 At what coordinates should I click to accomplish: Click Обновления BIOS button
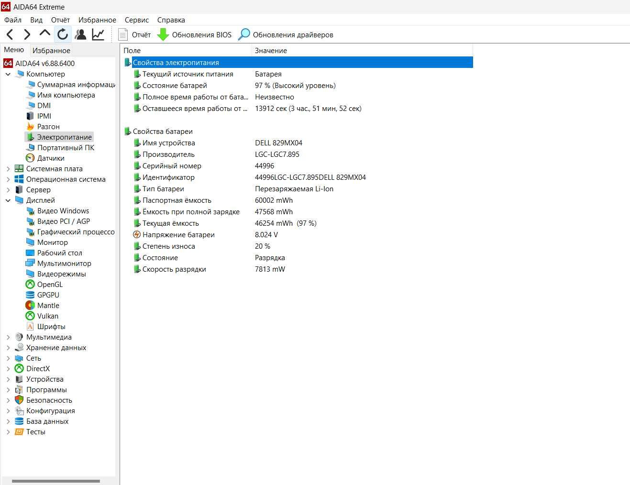point(194,34)
